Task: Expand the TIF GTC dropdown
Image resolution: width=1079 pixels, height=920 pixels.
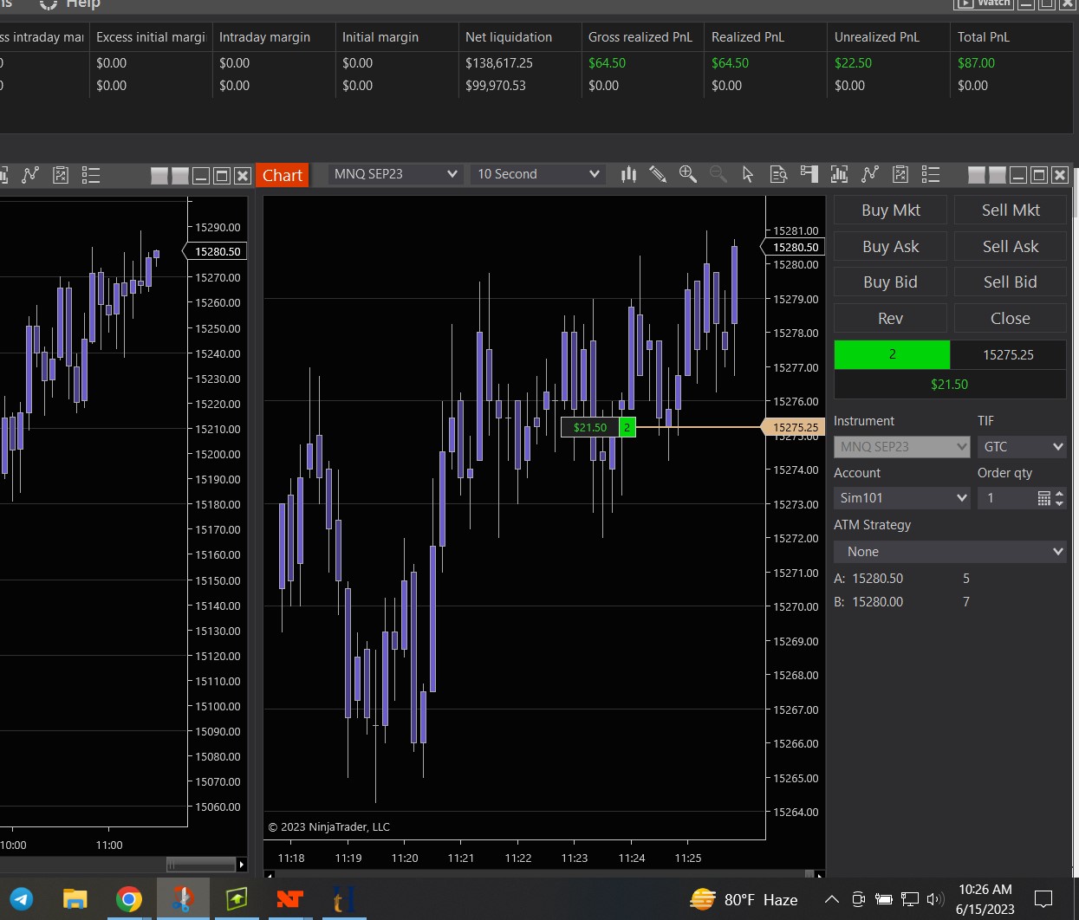Action: [x=1022, y=447]
